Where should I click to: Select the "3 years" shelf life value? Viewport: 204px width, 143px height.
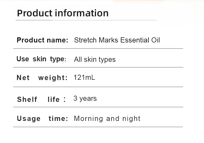(x=85, y=98)
